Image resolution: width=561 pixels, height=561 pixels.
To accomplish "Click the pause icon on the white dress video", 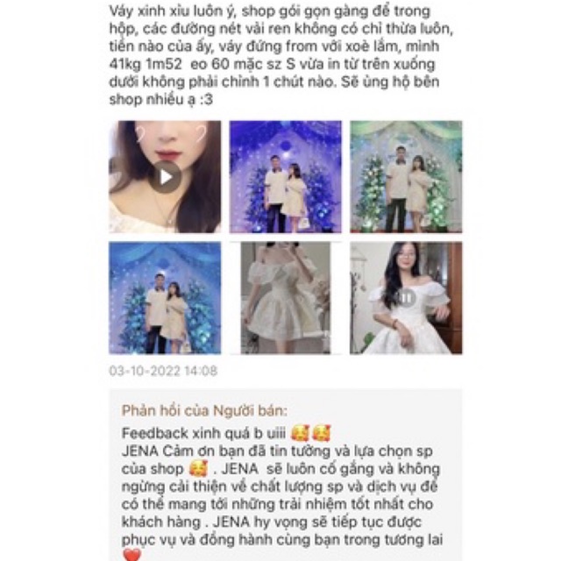I will pos(406,298).
